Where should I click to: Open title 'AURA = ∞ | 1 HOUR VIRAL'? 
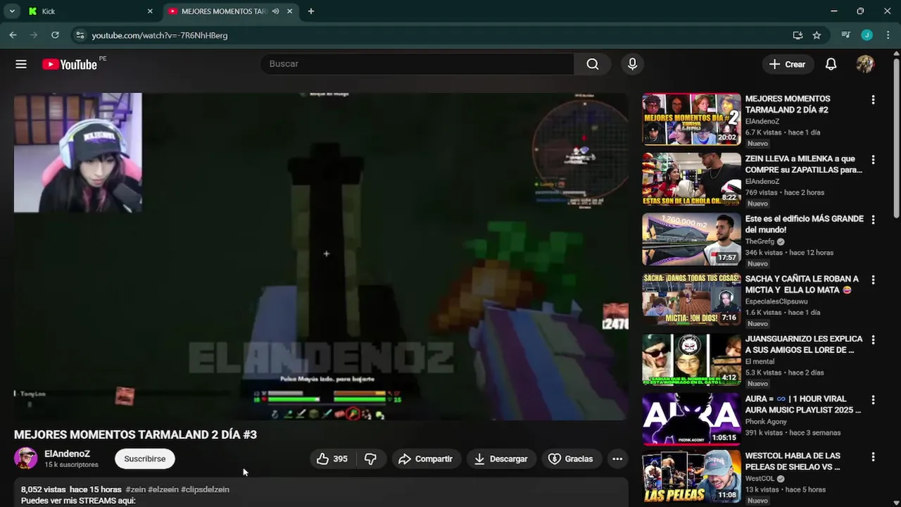click(x=803, y=404)
